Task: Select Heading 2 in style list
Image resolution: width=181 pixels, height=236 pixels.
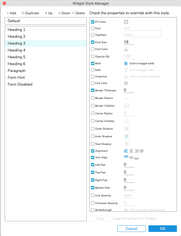Action: click(x=46, y=36)
